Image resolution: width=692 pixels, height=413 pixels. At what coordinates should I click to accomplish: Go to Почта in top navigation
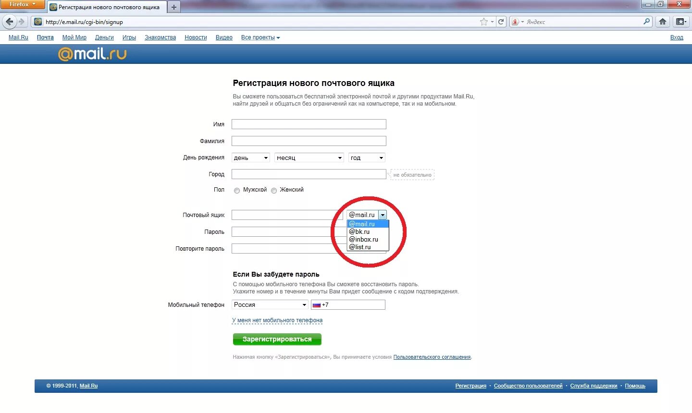tap(45, 37)
